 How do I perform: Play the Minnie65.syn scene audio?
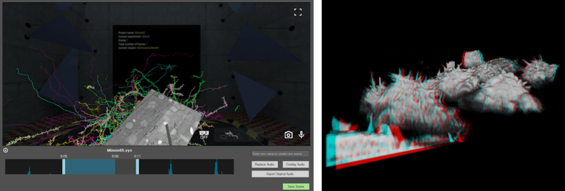pos(5,150)
